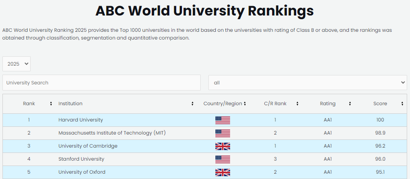
Task: Sort by the C/R Rank column arrows
Action: pos(297,104)
